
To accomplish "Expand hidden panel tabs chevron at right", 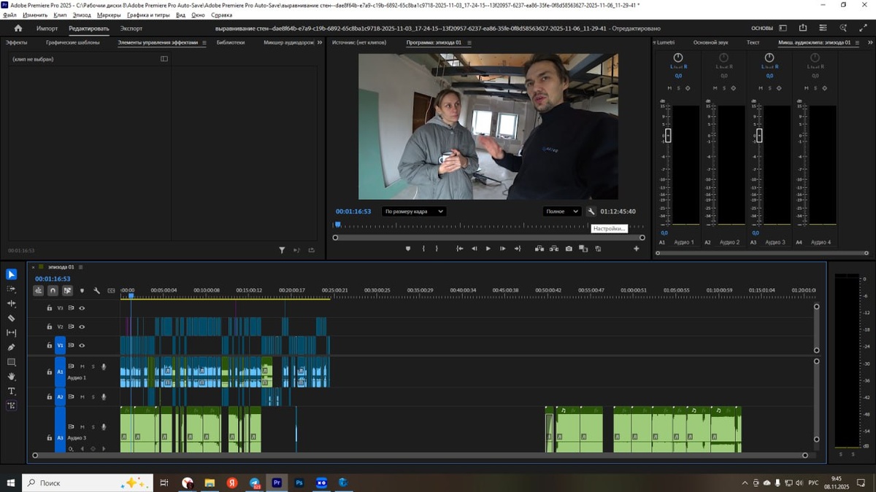I will (x=869, y=42).
